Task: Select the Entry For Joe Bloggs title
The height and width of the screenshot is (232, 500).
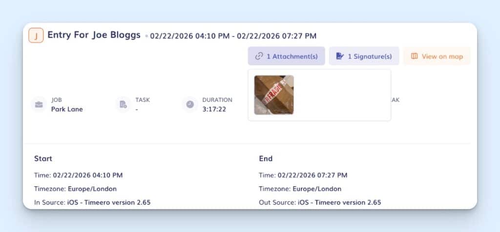Action: [94, 35]
